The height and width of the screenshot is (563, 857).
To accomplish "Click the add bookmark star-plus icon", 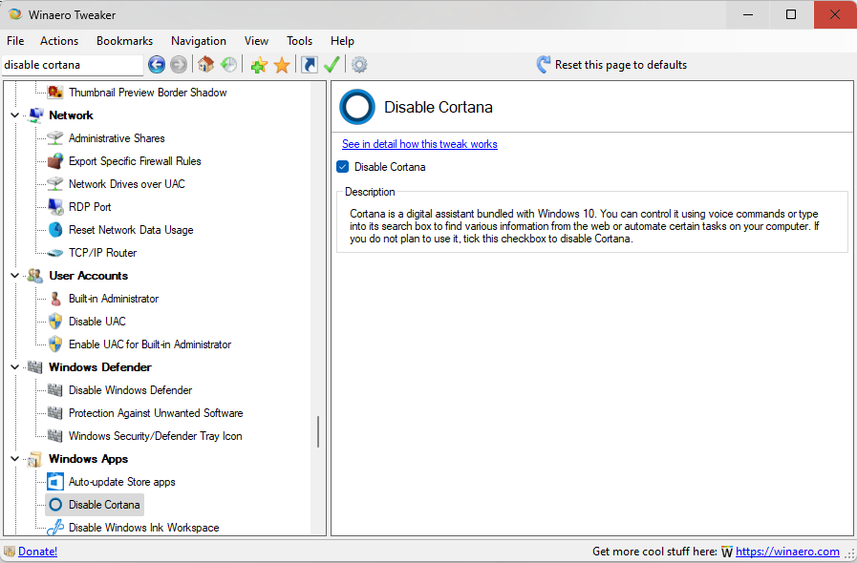I will coord(259,65).
